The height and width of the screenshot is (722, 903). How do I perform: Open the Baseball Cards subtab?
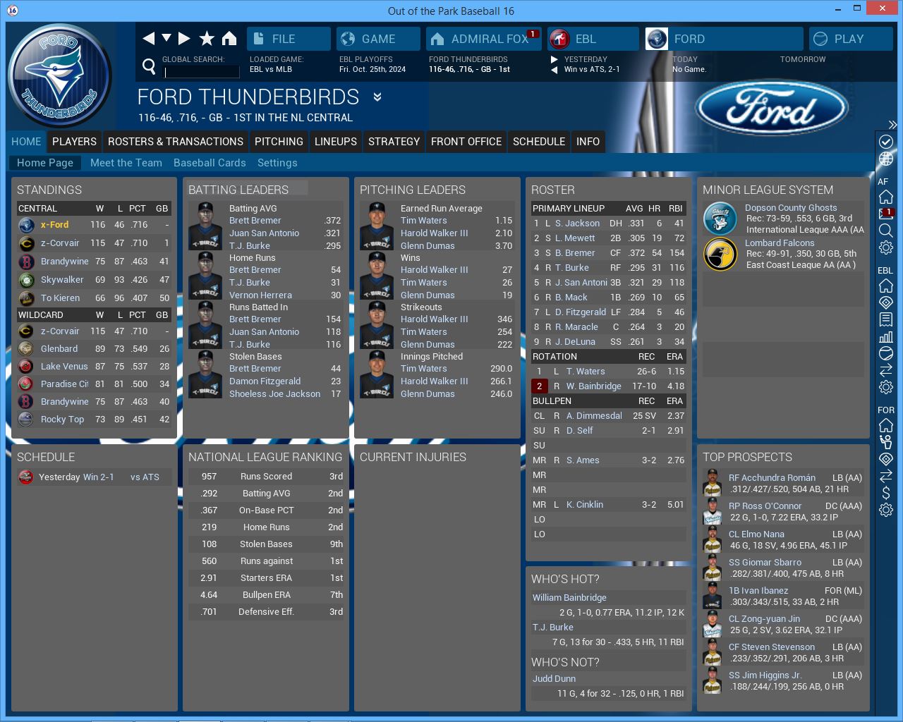point(210,163)
